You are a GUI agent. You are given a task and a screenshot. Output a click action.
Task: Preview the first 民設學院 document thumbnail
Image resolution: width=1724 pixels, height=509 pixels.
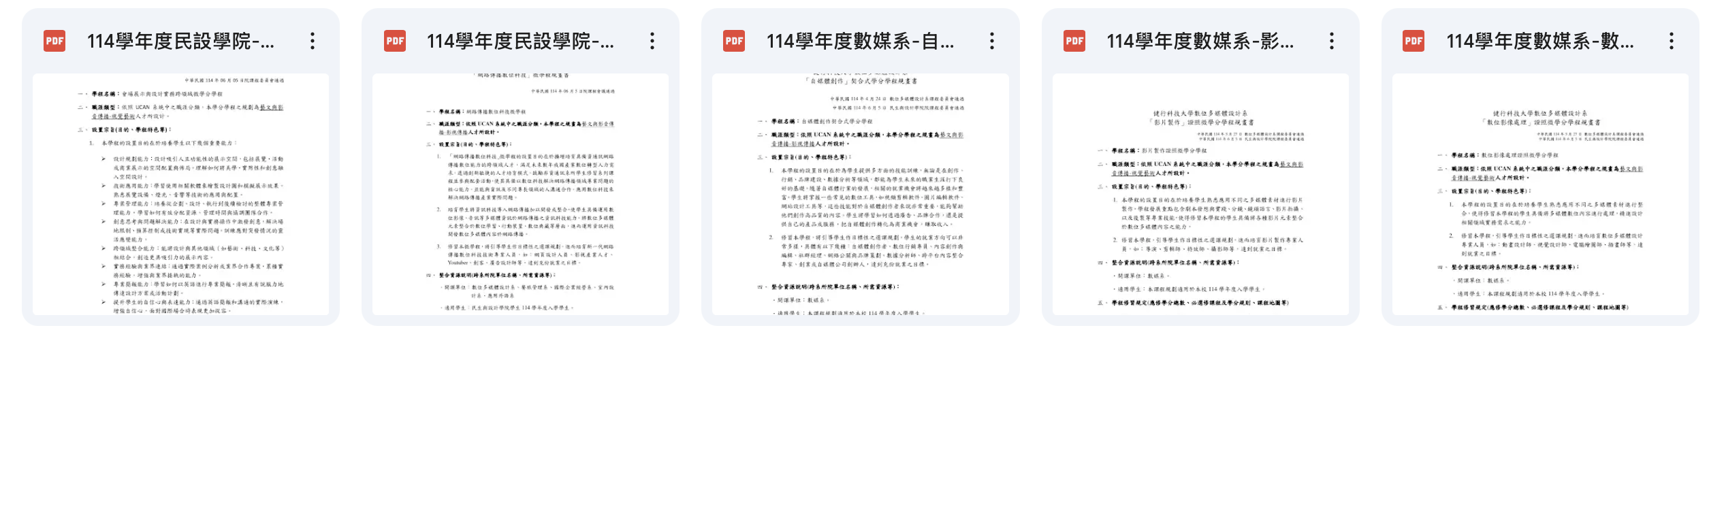[x=180, y=194]
